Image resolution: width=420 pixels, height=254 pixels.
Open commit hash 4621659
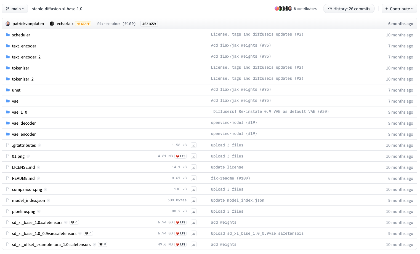(x=149, y=24)
